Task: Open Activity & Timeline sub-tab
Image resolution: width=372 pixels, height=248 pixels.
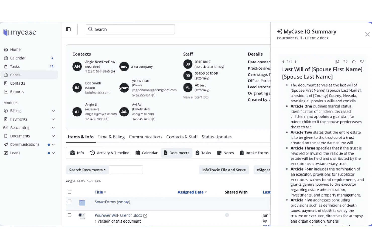Action: point(110,153)
